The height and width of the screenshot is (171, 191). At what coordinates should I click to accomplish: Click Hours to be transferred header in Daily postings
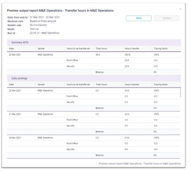(x=78, y=84)
